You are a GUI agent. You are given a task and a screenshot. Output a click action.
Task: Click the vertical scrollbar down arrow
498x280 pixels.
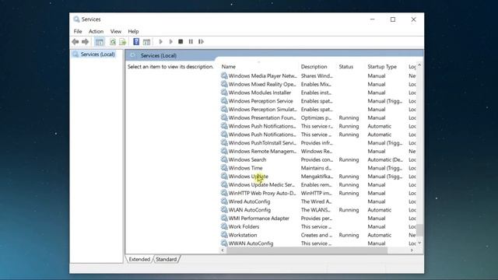(419, 243)
